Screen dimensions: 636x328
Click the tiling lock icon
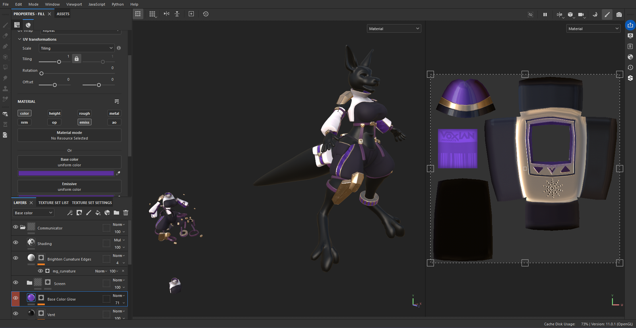(x=77, y=59)
